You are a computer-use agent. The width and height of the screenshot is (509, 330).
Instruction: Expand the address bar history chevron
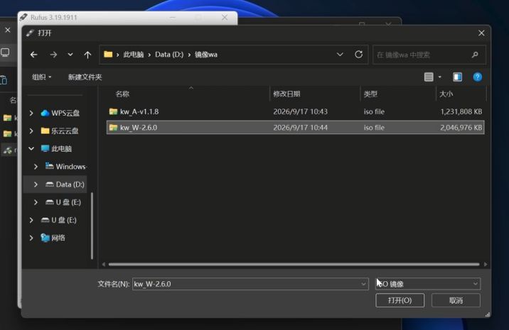pos(340,55)
